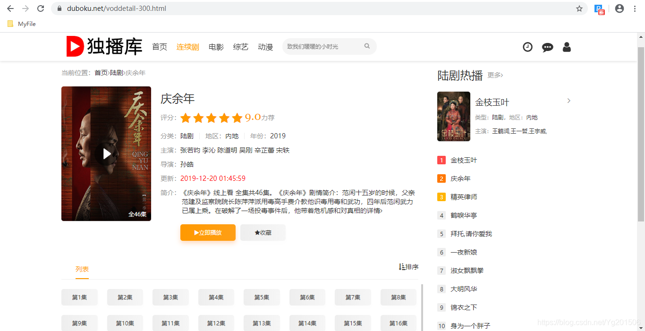Image resolution: width=645 pixels, height=331 pixels.
Task: Play episode 第5集
Action: point(262,297)
